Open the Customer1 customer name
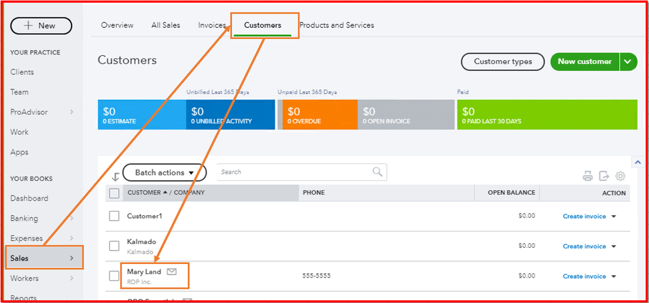649x303 pixels. pos(144,216)
